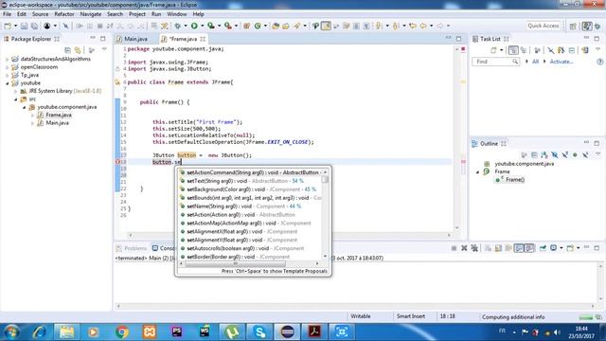Screen dimensions: 606x341
Task: Click the autocomplete popup vertical scrollbar
Action: (325, 215)
